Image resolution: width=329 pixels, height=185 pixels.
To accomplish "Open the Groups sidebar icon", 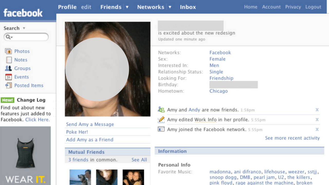I will pos(8,68).
